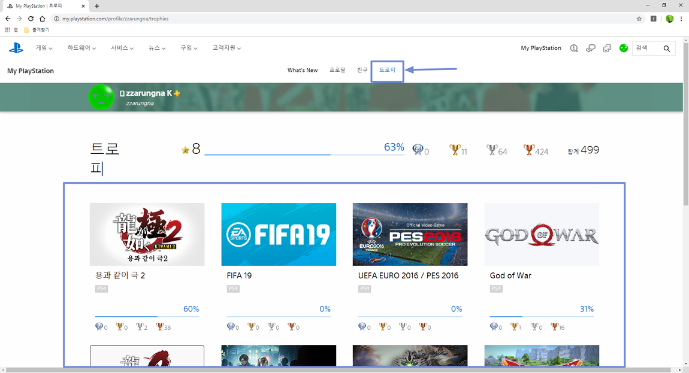Open the FIFA 19 cover thumbnail
Viewport: 689px width, 373px height.
279,234
